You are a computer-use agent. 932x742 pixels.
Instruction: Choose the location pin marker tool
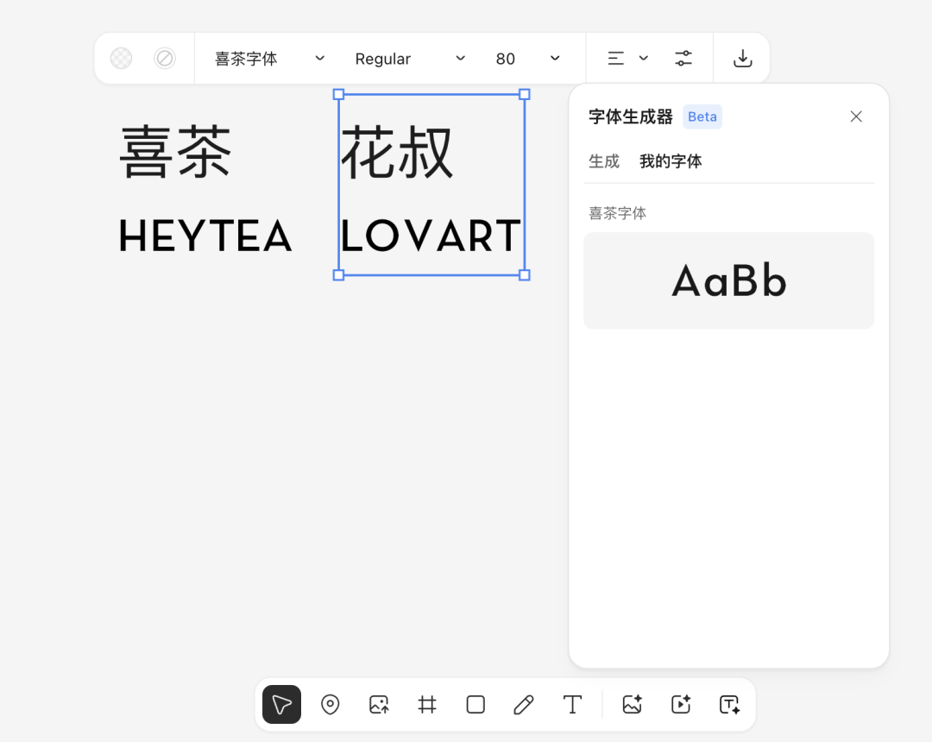[330, 705]
